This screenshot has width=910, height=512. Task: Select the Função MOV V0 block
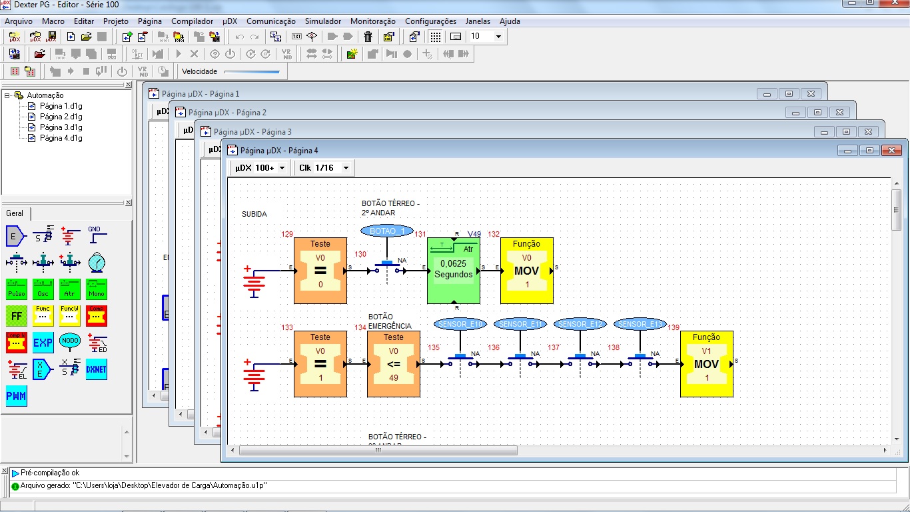pos(527,270)
